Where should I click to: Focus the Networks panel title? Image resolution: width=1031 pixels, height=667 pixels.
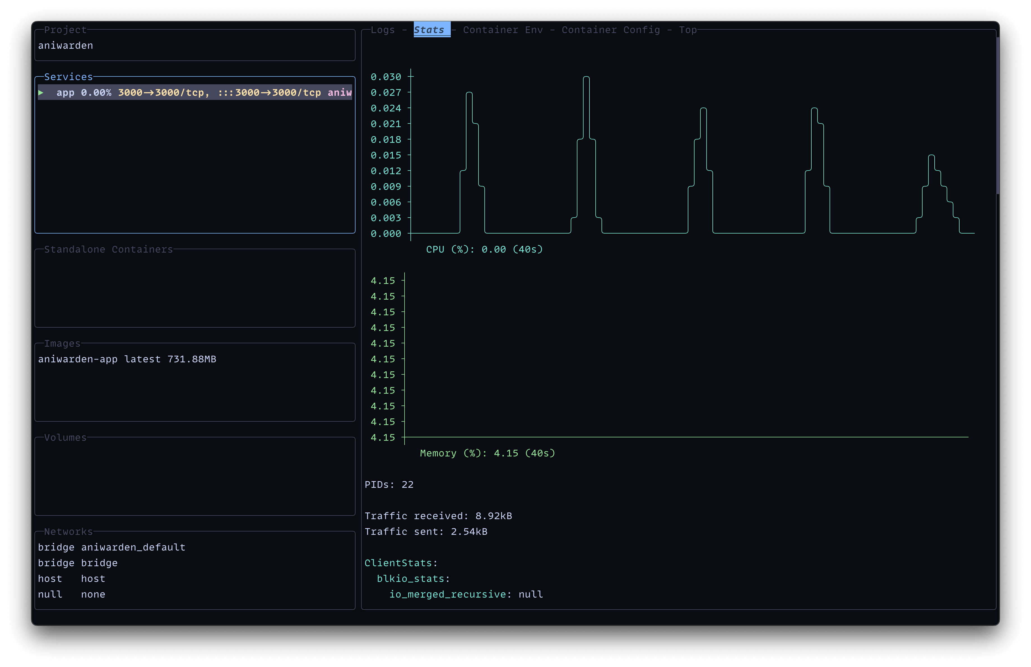coord(68,531)
